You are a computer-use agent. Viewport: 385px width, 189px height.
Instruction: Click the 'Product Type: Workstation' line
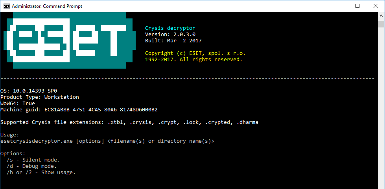tap(40, 97)
